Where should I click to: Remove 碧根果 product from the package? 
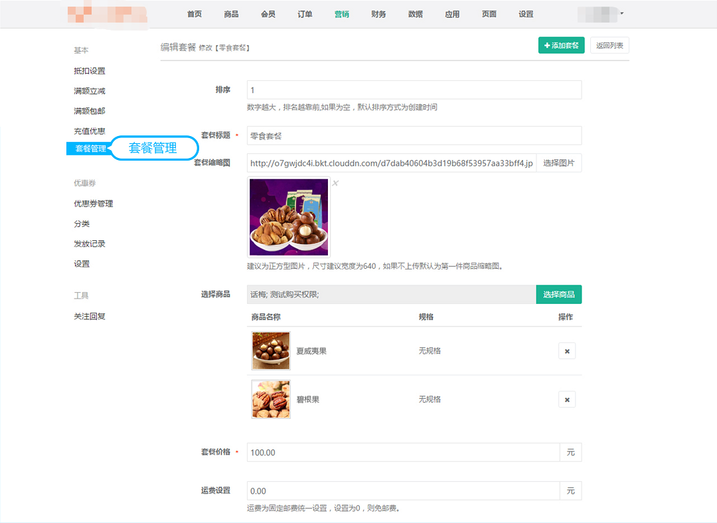(567, 400)
